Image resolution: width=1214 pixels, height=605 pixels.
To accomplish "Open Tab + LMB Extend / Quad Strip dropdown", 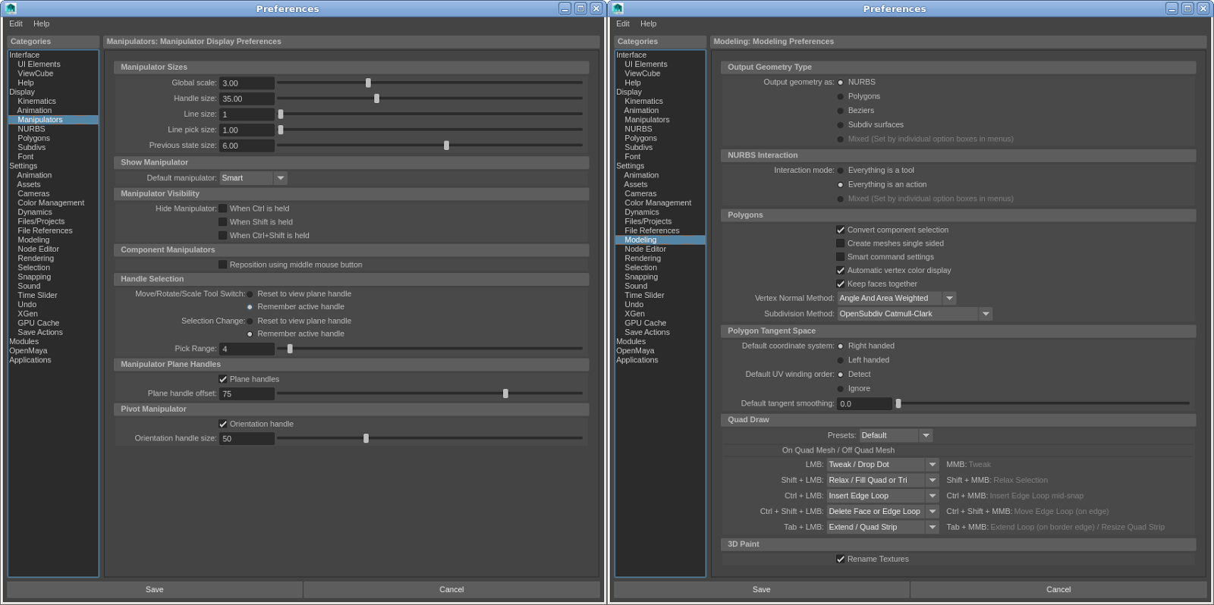I will [x=883, y=528].
